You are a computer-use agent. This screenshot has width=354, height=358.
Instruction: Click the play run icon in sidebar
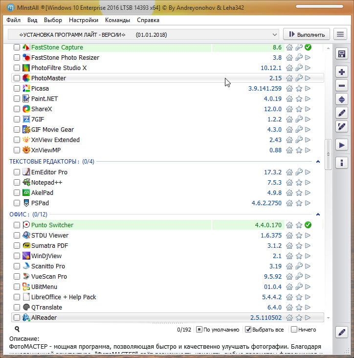click(342, 145)
